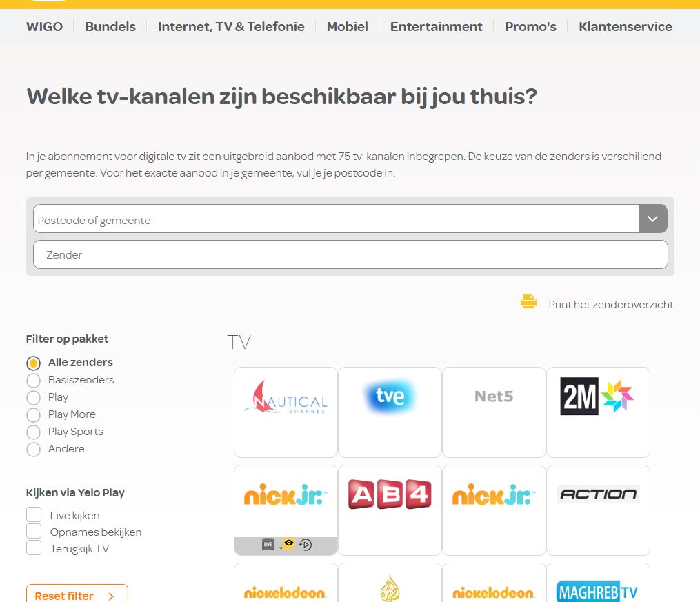Screen dimensions: 700x602
Task: Open the ACTION channel card
Action: [598, 510]
